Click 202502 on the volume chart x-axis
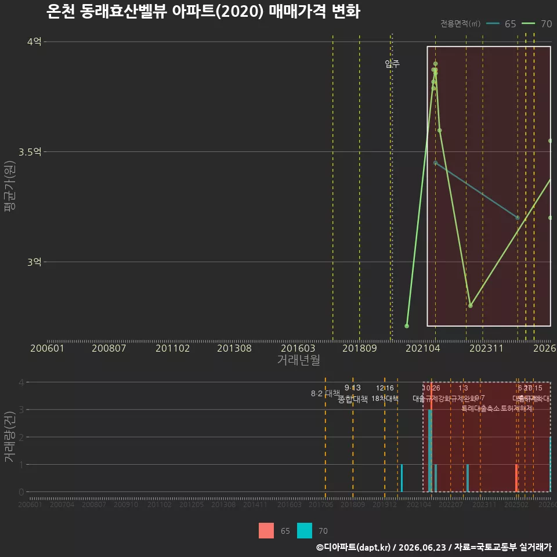557x557 pixels. pos(516,504)
